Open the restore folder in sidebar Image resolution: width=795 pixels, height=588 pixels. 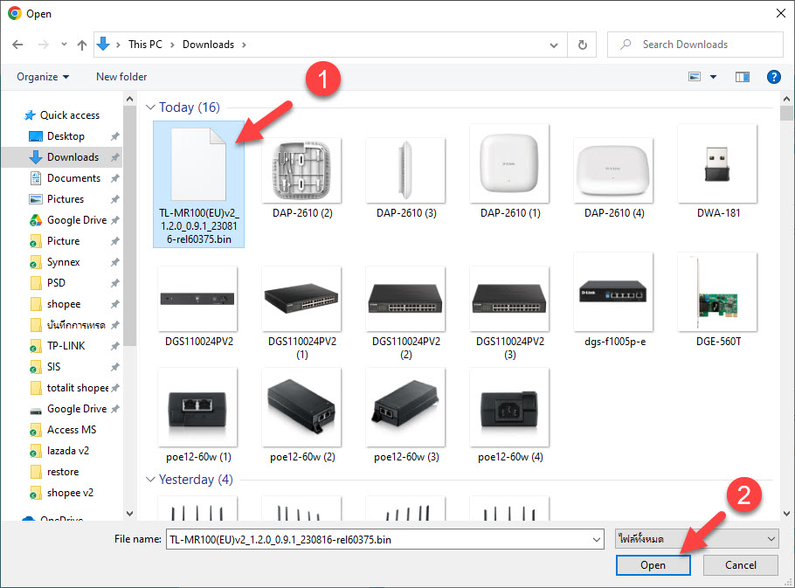(x=62, y=472)
